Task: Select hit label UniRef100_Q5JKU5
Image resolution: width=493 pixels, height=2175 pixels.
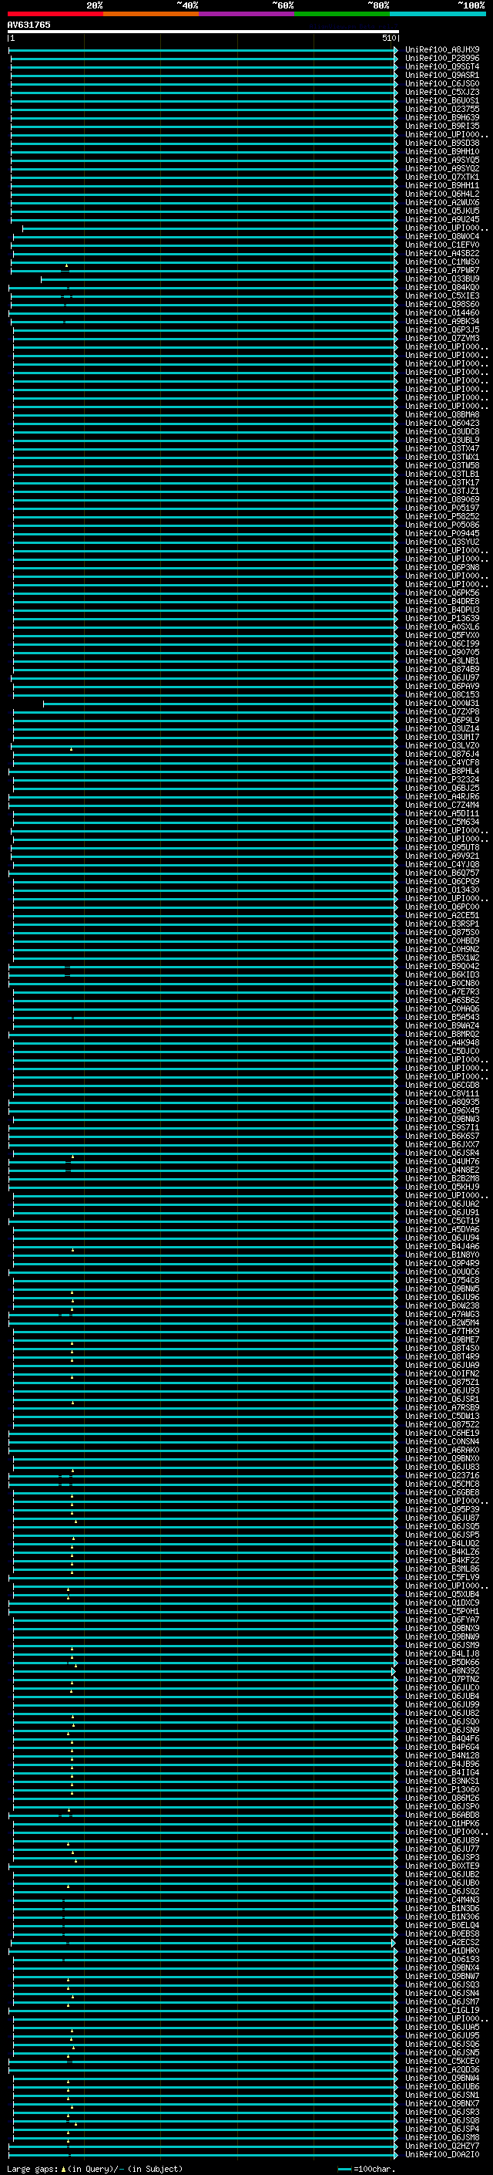Action: (x=442, y=211)
